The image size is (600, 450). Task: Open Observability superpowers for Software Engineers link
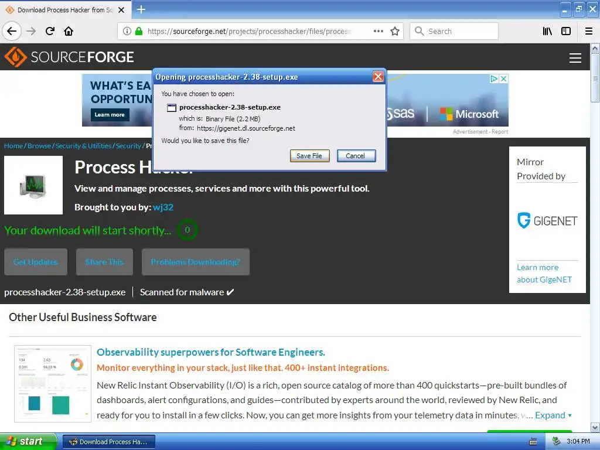click(x=211, y=352)
